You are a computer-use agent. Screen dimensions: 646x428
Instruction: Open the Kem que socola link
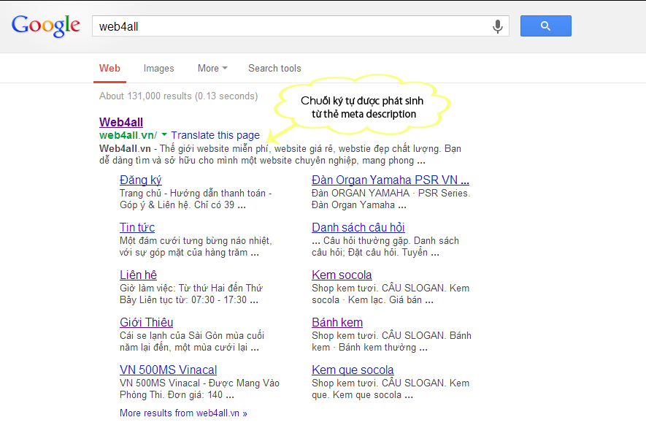click(353, 370)
